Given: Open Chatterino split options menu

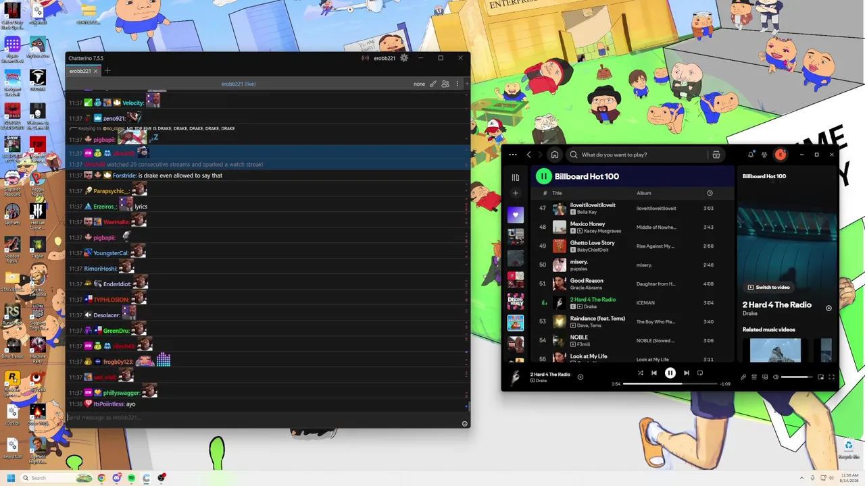Looking at the screenshot, I should click(x=457, y=84).
